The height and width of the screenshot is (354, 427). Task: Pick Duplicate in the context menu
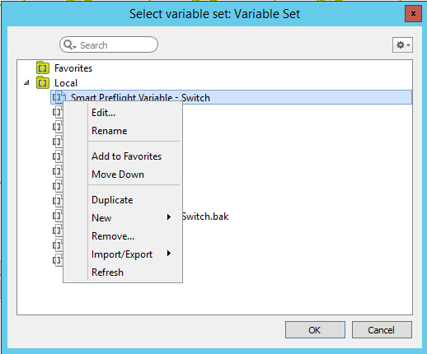[112, 200]
